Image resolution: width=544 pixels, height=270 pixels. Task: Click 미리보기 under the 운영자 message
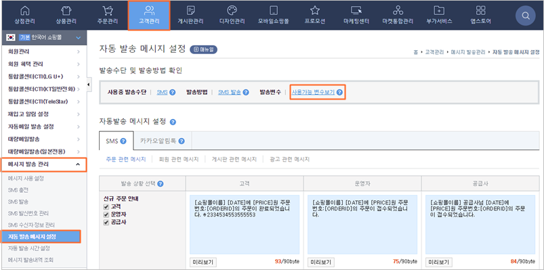tap(321, 262)
